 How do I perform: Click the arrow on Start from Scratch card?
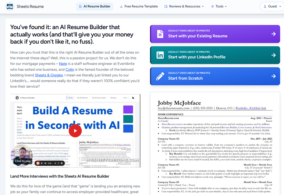pos(273,76)
